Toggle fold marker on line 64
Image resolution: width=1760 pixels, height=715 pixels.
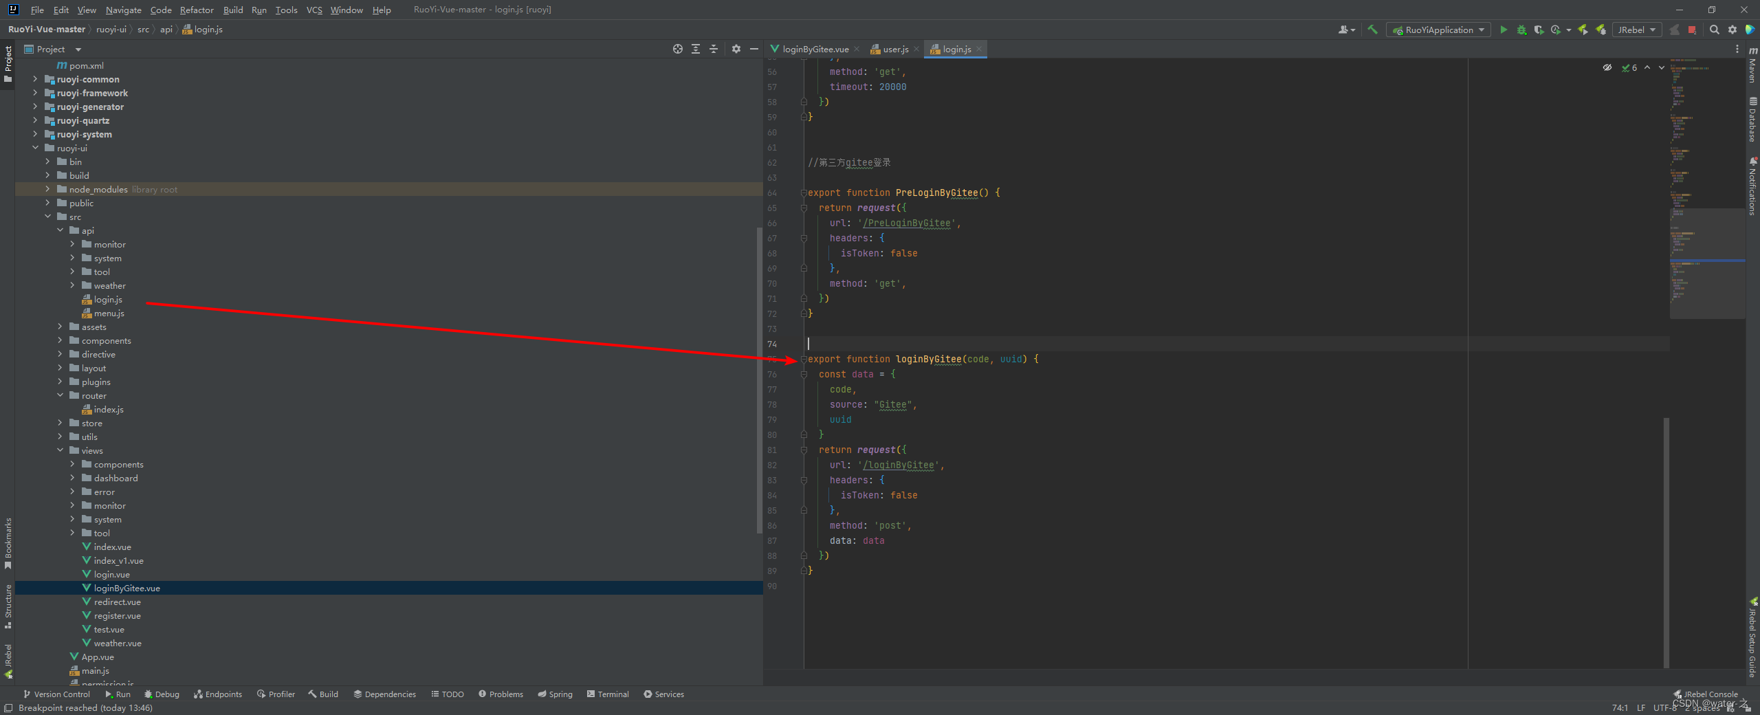pos(804,192)
